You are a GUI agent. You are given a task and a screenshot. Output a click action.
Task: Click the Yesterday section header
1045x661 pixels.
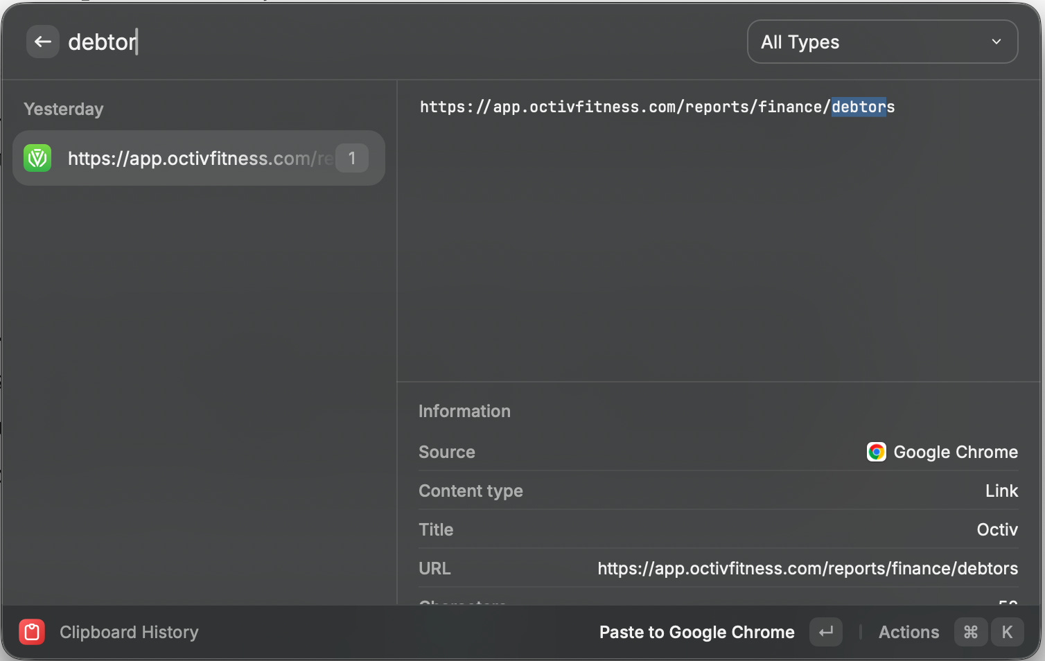pos(64,109)
